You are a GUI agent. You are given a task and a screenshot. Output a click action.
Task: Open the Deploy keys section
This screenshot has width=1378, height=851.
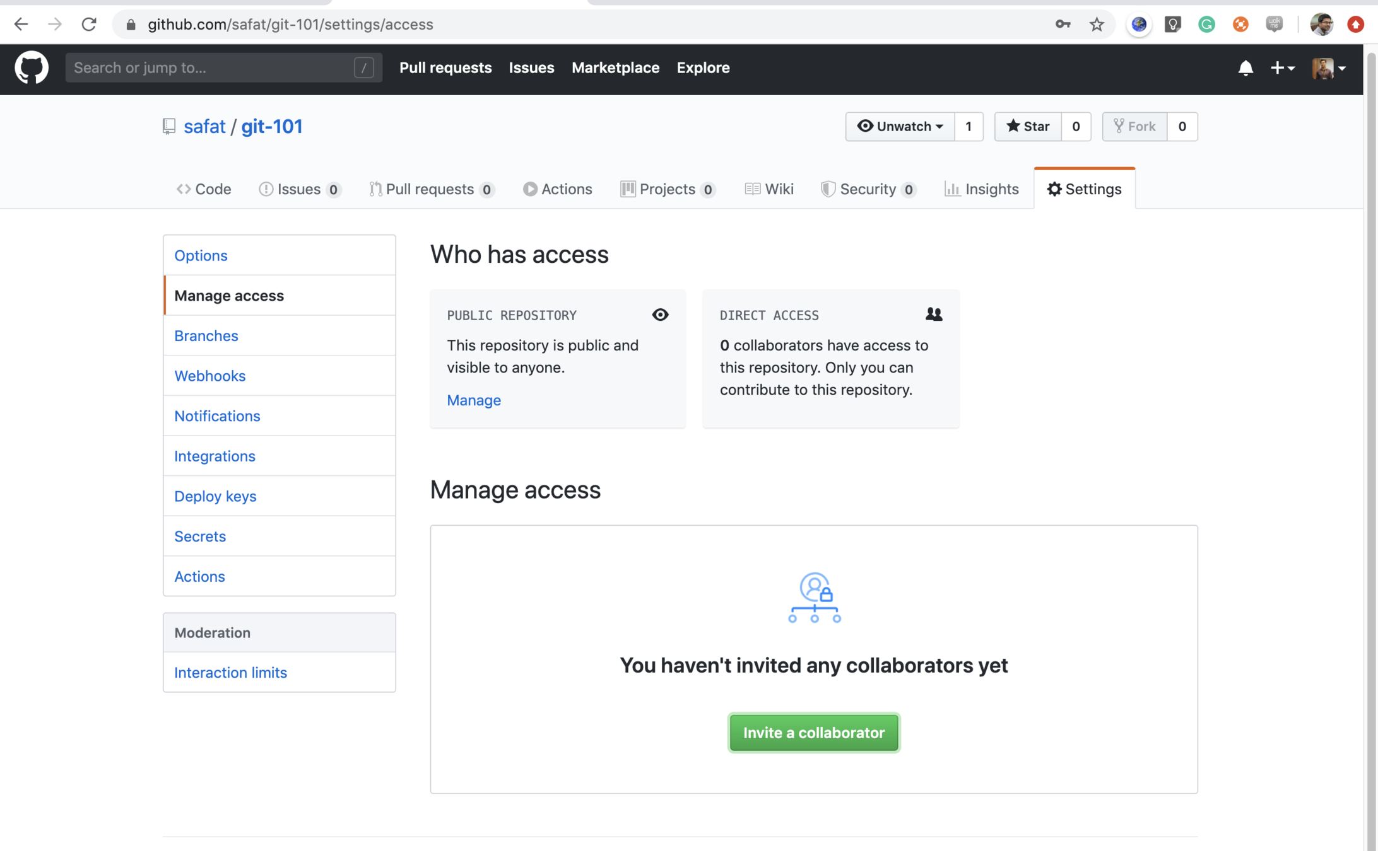pyautogui.click(x=215, y=496)
